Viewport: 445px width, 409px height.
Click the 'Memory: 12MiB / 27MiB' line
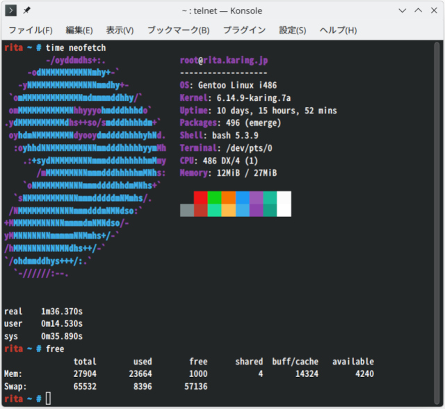pyautogui.click(x=229, y=173)
